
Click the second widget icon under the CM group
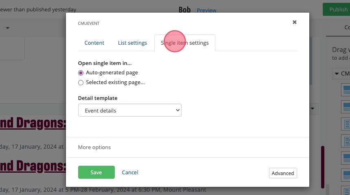point(345,106)
